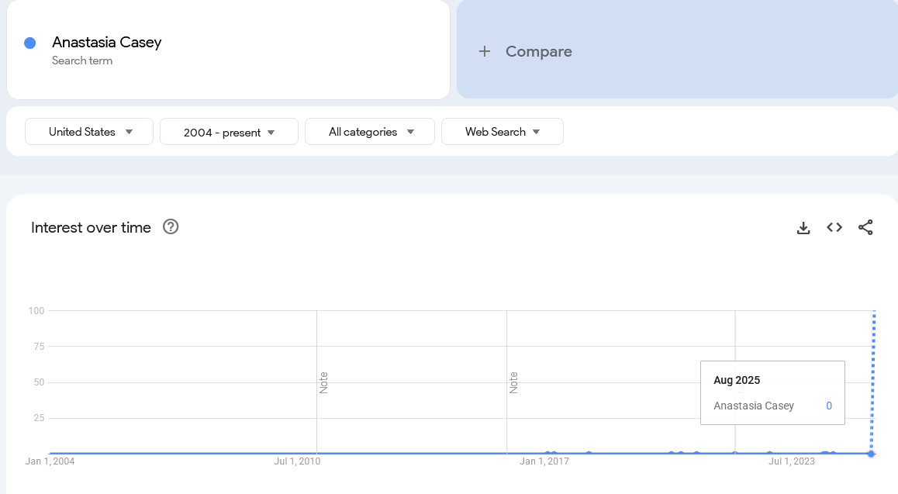
Task: Click the Interest over time heading
Action: (91, 227)
